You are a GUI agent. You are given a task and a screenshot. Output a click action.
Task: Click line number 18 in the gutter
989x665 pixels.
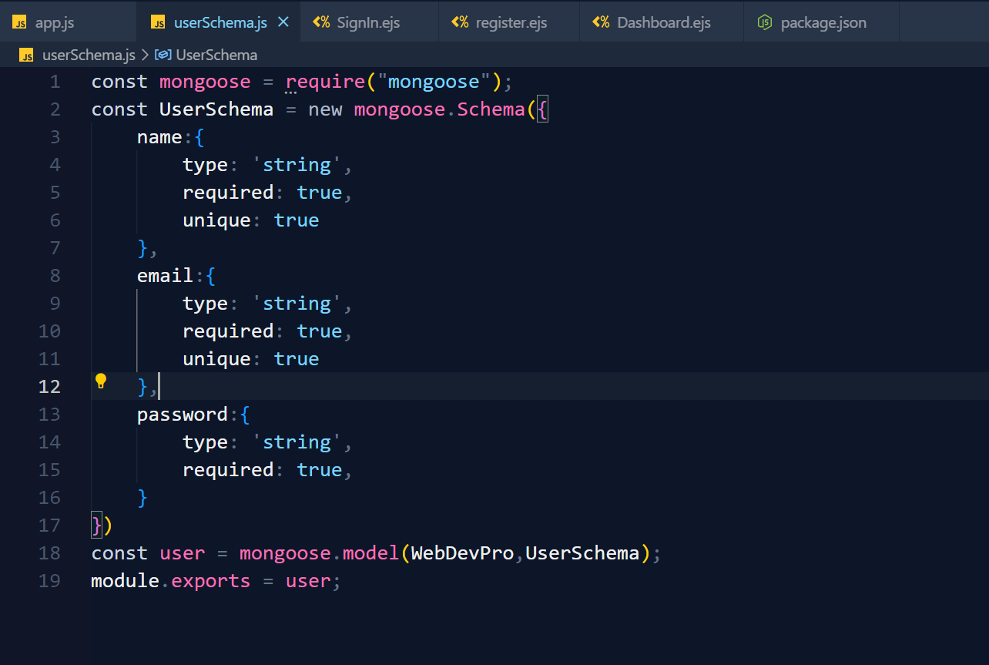pos(49,553)
